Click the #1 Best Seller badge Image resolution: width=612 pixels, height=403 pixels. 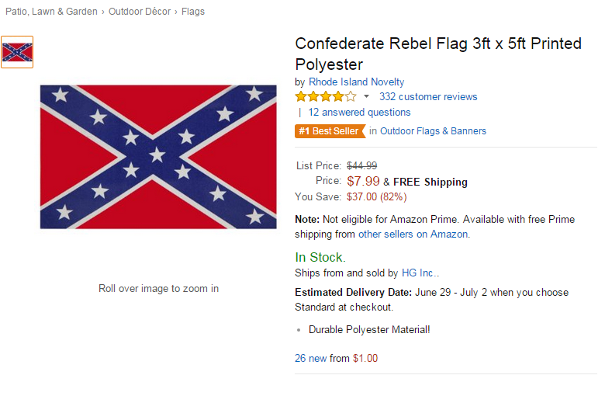point(330,131)
